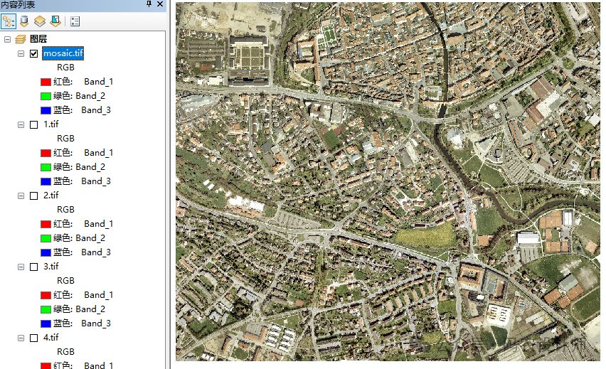Open table of contents Options button

(x=75, y=21)
